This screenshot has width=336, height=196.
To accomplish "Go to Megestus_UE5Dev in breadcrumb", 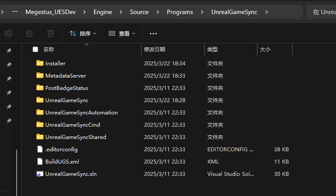I will pyautogui.click(x=51, y=12).
